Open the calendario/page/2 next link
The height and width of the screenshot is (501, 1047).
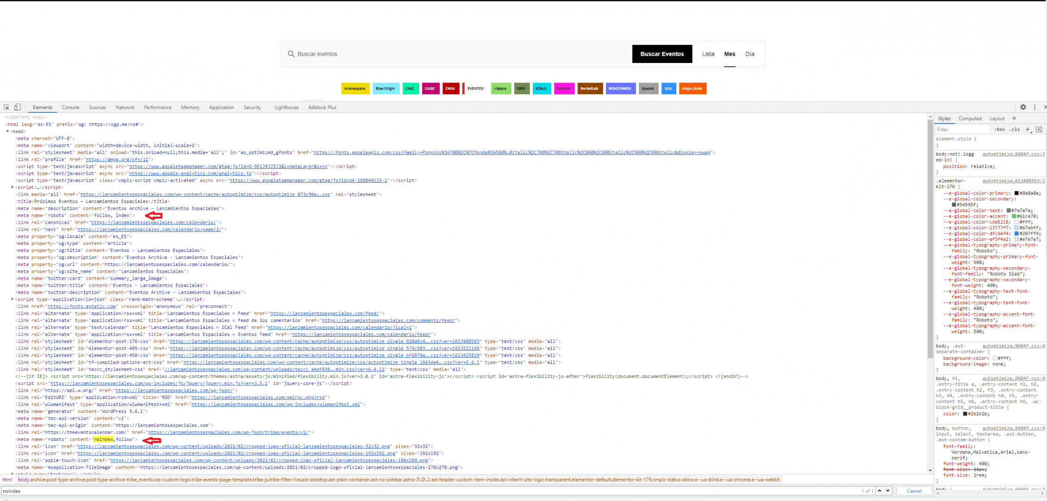[x=149, y=229]
